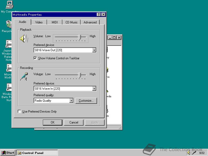Expand the recording Preferred device dropdown
The image size is (208, 156).
[94, 89]
